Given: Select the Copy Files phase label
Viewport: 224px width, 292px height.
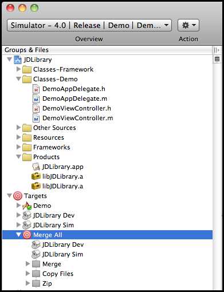Looking at the screenshot, I should (x=58, y=274).
